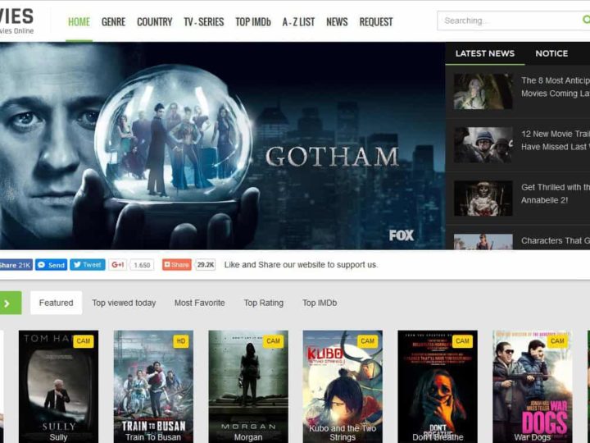This screenshot has height=443, width=590.
Task: Open the COUNTRY menu
Action: click(155, 22)
